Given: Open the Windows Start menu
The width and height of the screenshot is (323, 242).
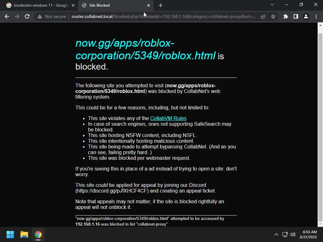Looking at the screenshot, I should 10,234.
